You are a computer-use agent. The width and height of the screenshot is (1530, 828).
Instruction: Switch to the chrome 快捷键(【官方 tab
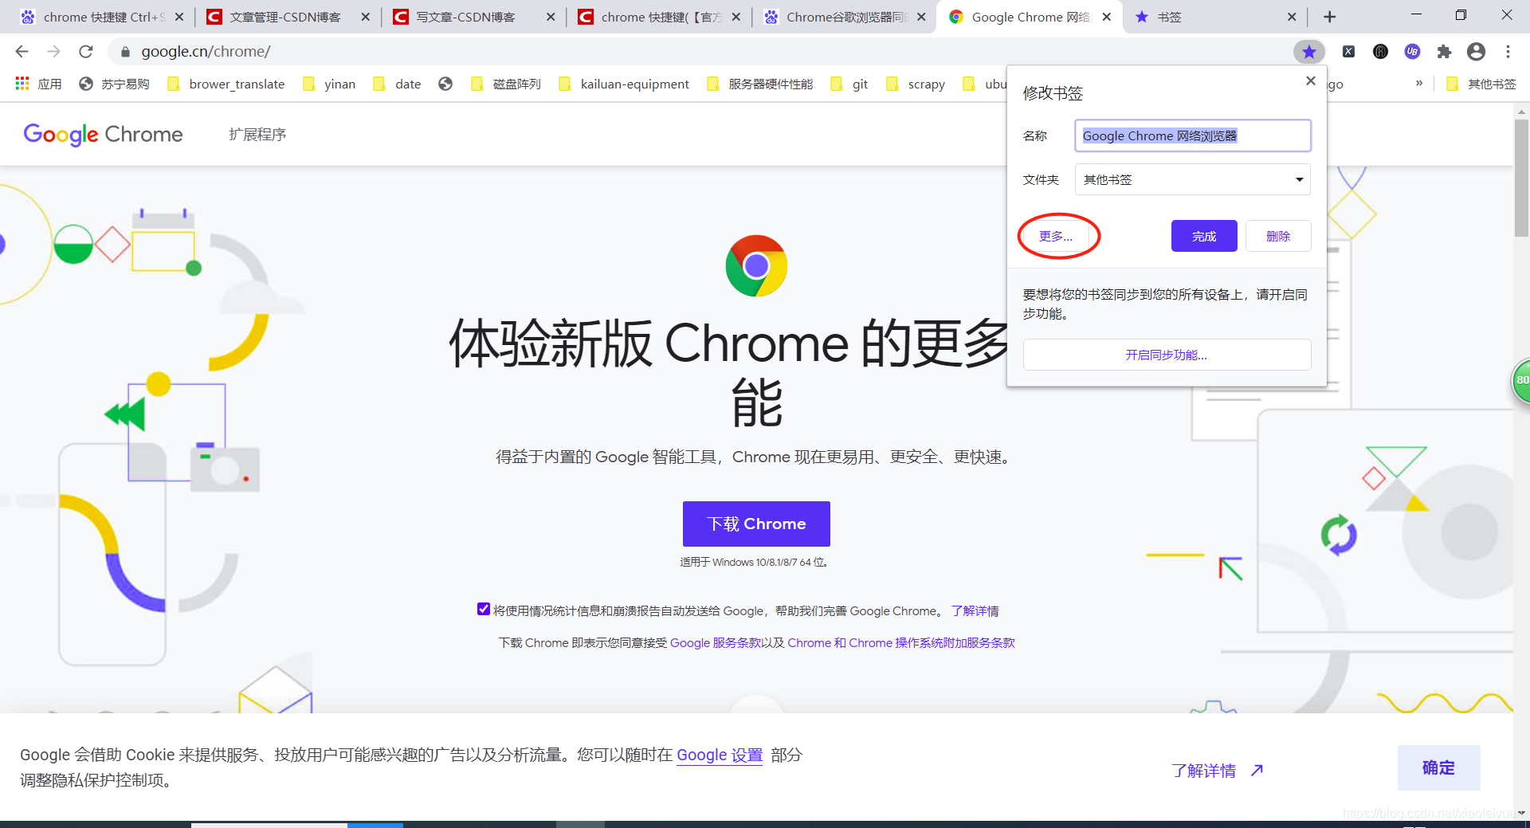657,17
